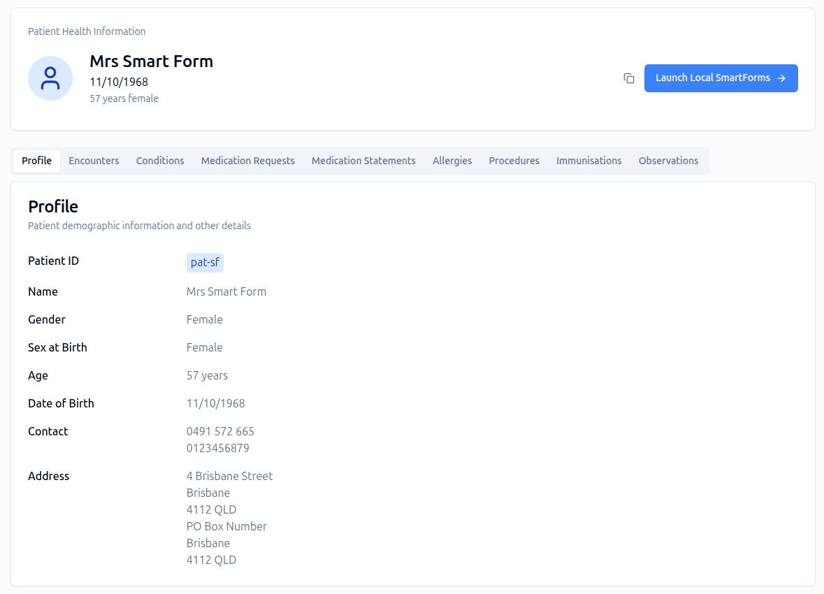
Task: Click the 57 years Age value
Action: [x=207, y=375]
